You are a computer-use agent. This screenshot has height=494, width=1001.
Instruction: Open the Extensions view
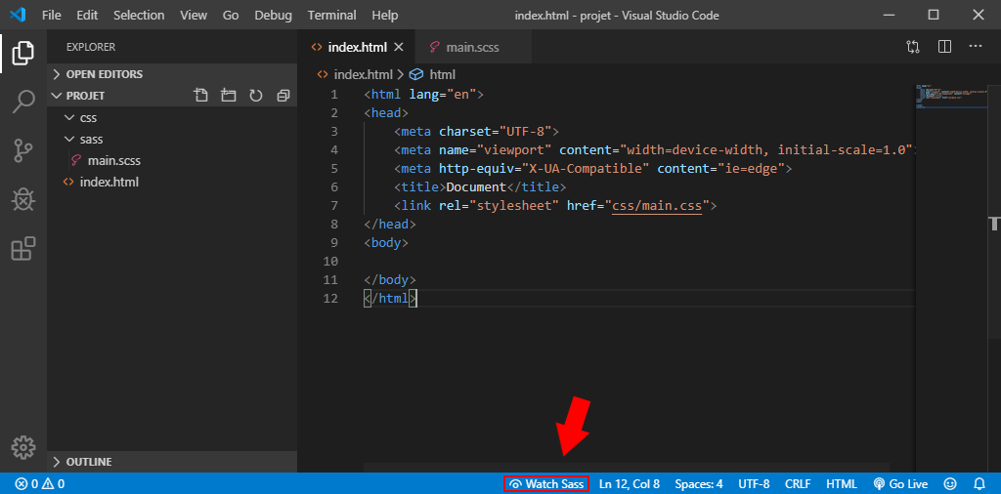[x=23, y=249]
